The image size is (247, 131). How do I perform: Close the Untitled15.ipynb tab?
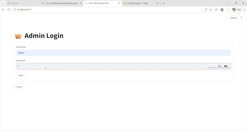(158, 3)
